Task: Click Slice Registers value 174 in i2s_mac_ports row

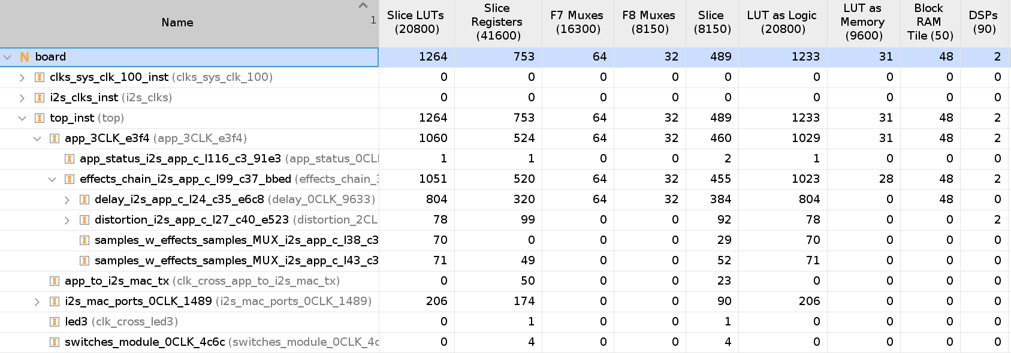Action: coord(524,301)
